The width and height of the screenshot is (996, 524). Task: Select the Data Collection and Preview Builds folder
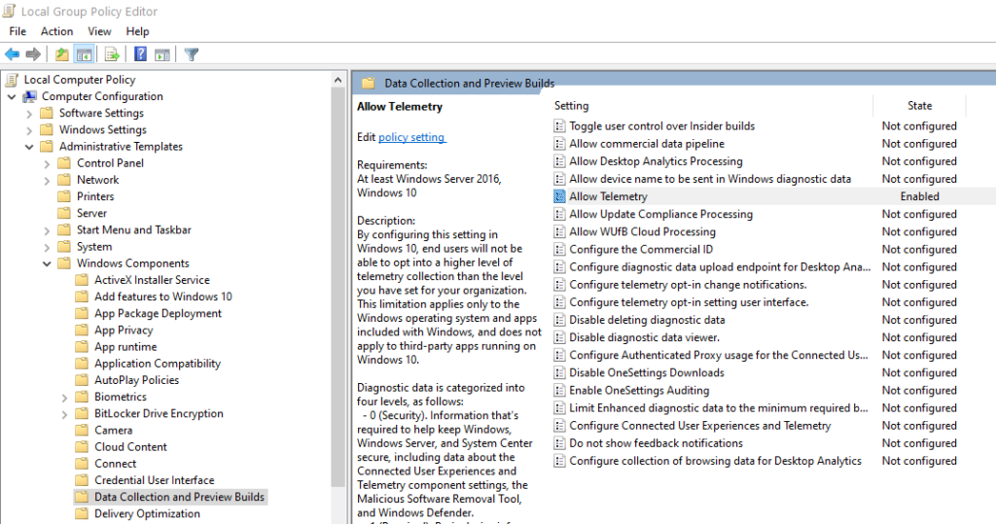(179, 498)
